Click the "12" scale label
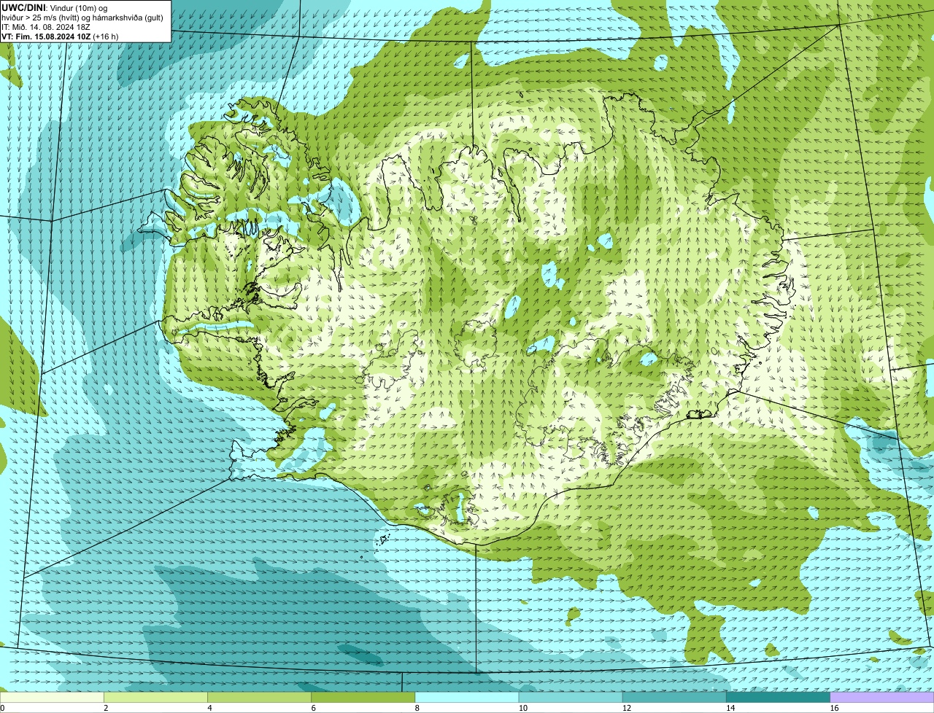The image size is (934, 713). coord(626,708)
